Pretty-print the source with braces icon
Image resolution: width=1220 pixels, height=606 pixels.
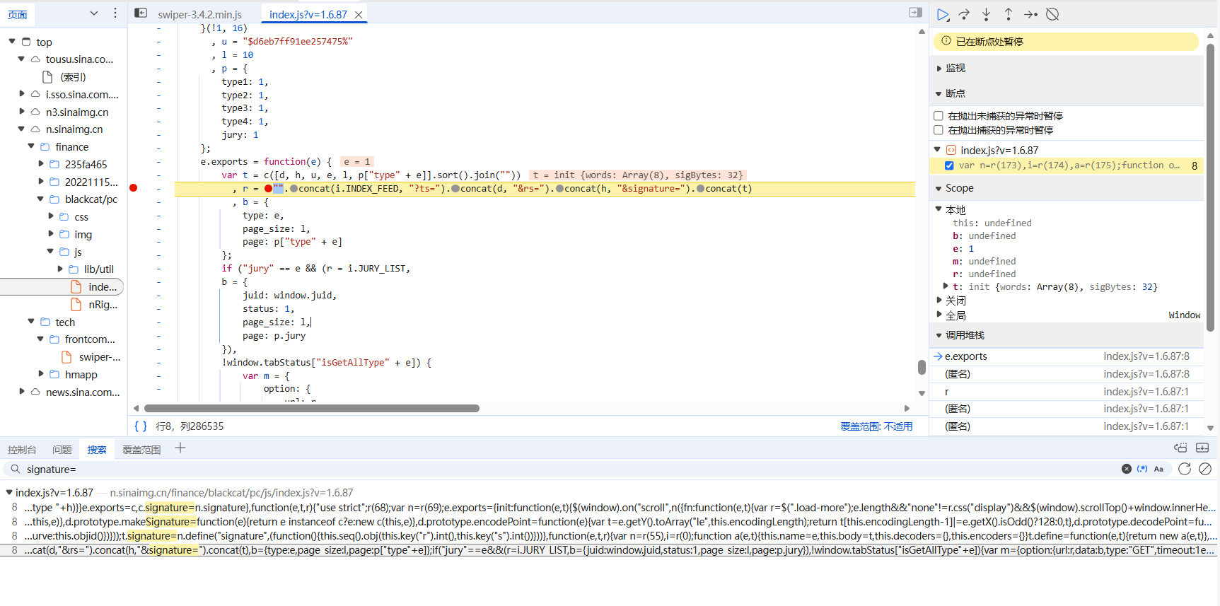(141, 426)
